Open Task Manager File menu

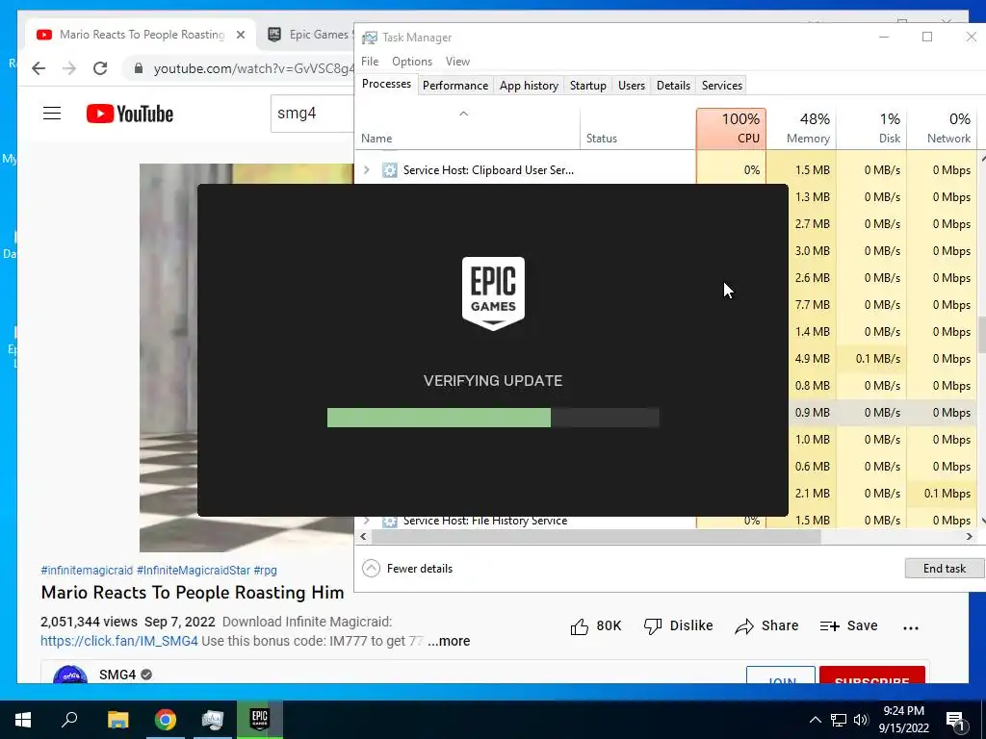tap(370, 62)
